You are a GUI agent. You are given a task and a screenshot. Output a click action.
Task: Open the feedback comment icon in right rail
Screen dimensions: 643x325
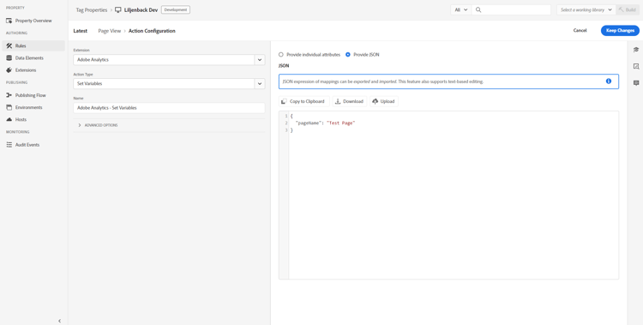click(x=636, y=83)
